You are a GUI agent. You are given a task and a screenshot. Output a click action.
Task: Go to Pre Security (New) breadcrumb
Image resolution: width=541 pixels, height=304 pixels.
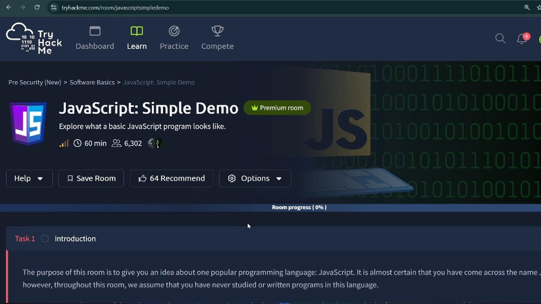(x=35, y=82)
